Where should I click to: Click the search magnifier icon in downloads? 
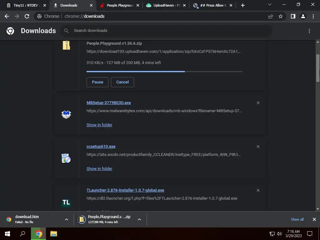[x=66, y=31]
